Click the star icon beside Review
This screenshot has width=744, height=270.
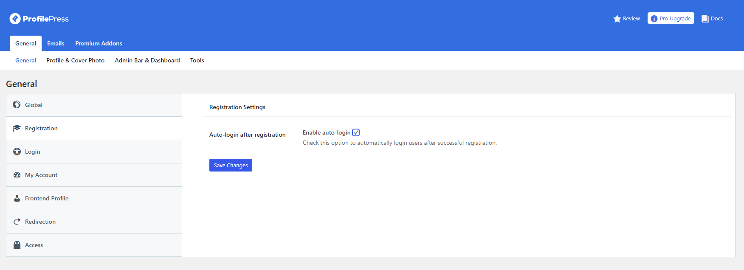click(x=617, y=19)
